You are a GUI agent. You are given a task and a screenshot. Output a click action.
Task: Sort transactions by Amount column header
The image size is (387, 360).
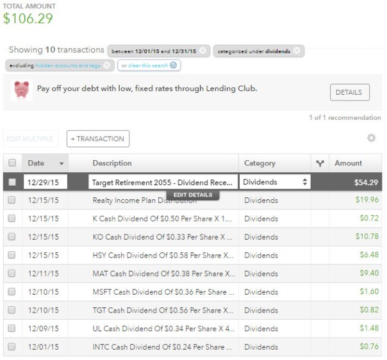[348, 163]
